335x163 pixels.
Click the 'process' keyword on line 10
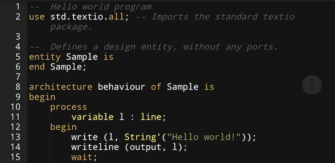(69, 107)
